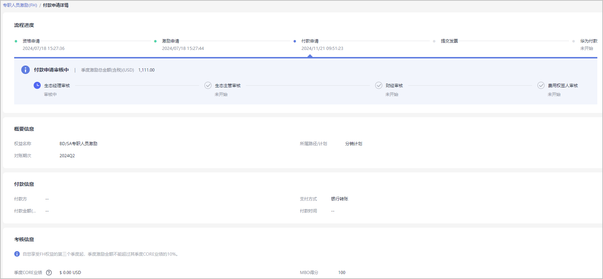The width and height of the screenshot is (603, 279).
Task: Select the 付款申请 progress step
Action: [310, 41]
